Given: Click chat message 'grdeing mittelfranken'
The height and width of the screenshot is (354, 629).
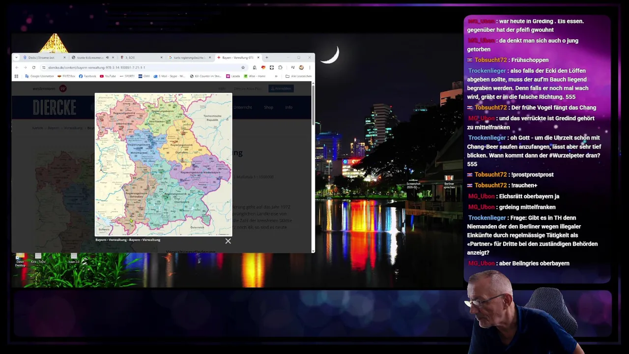Looking at the screenshot, I should coord(512,207).
